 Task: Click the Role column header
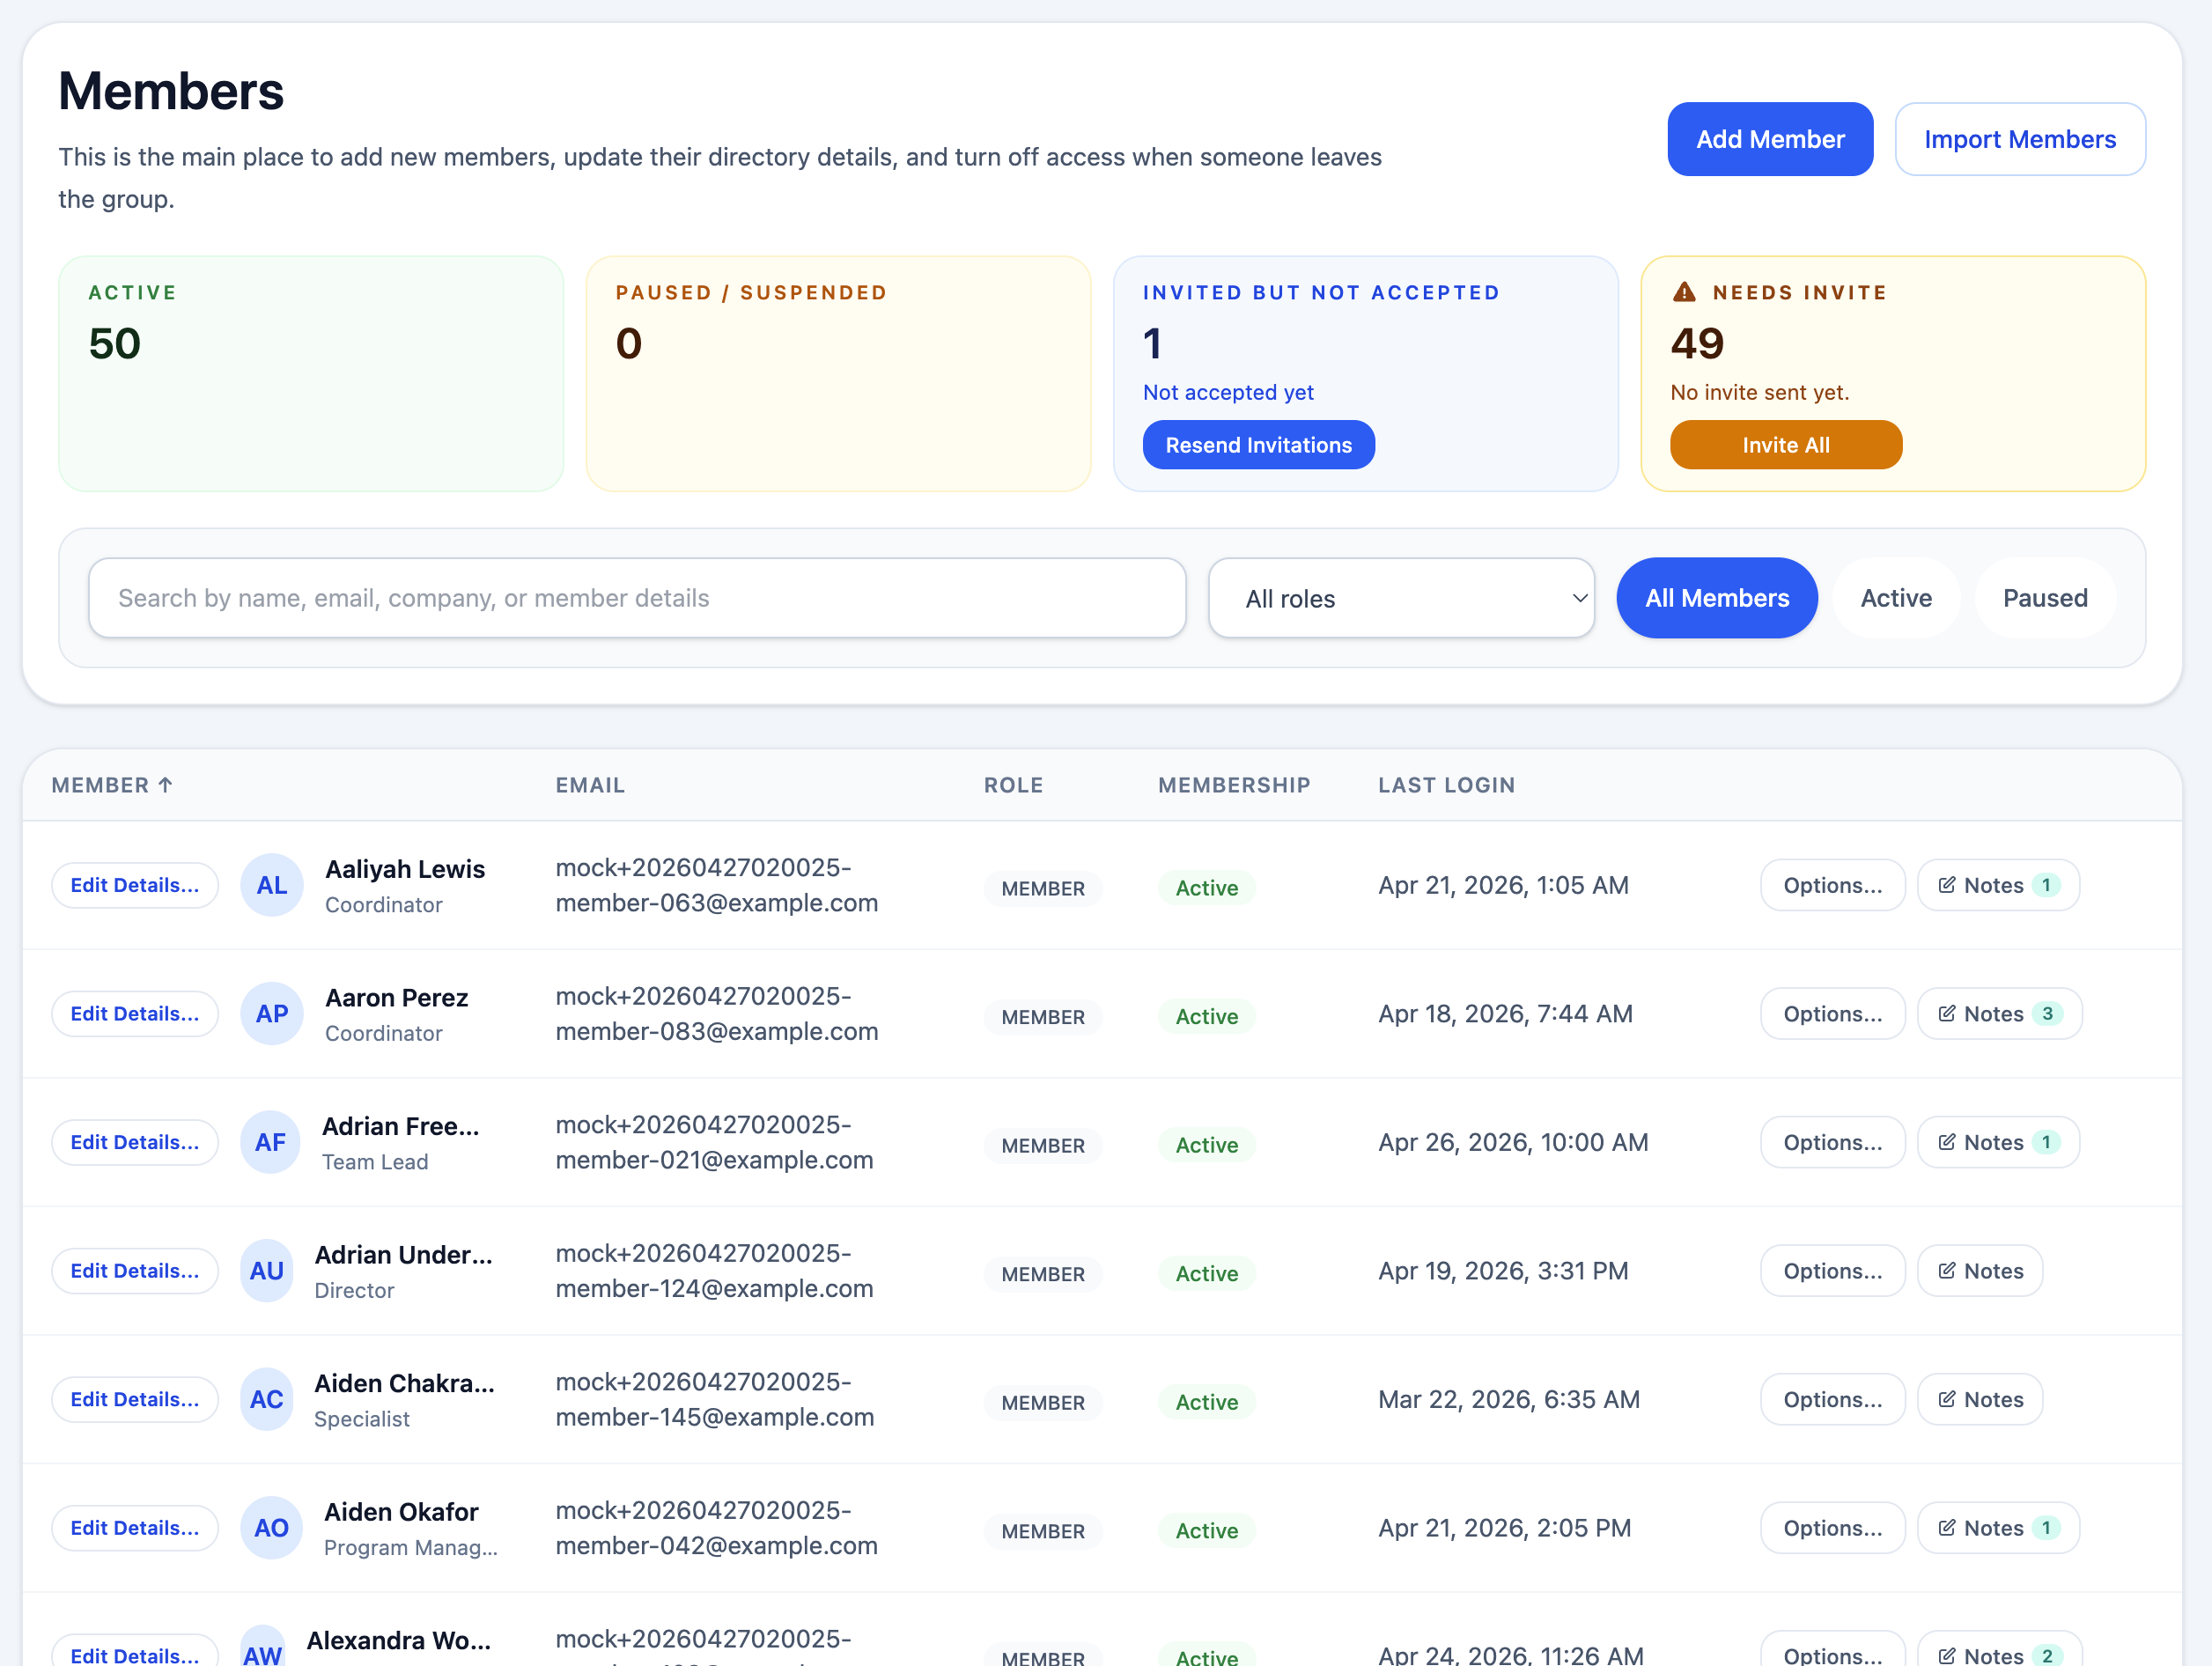[x=1013, y=785]
